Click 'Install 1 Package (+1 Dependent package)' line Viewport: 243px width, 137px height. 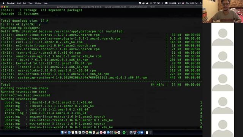pyautogui.click(x=41, y=10)
